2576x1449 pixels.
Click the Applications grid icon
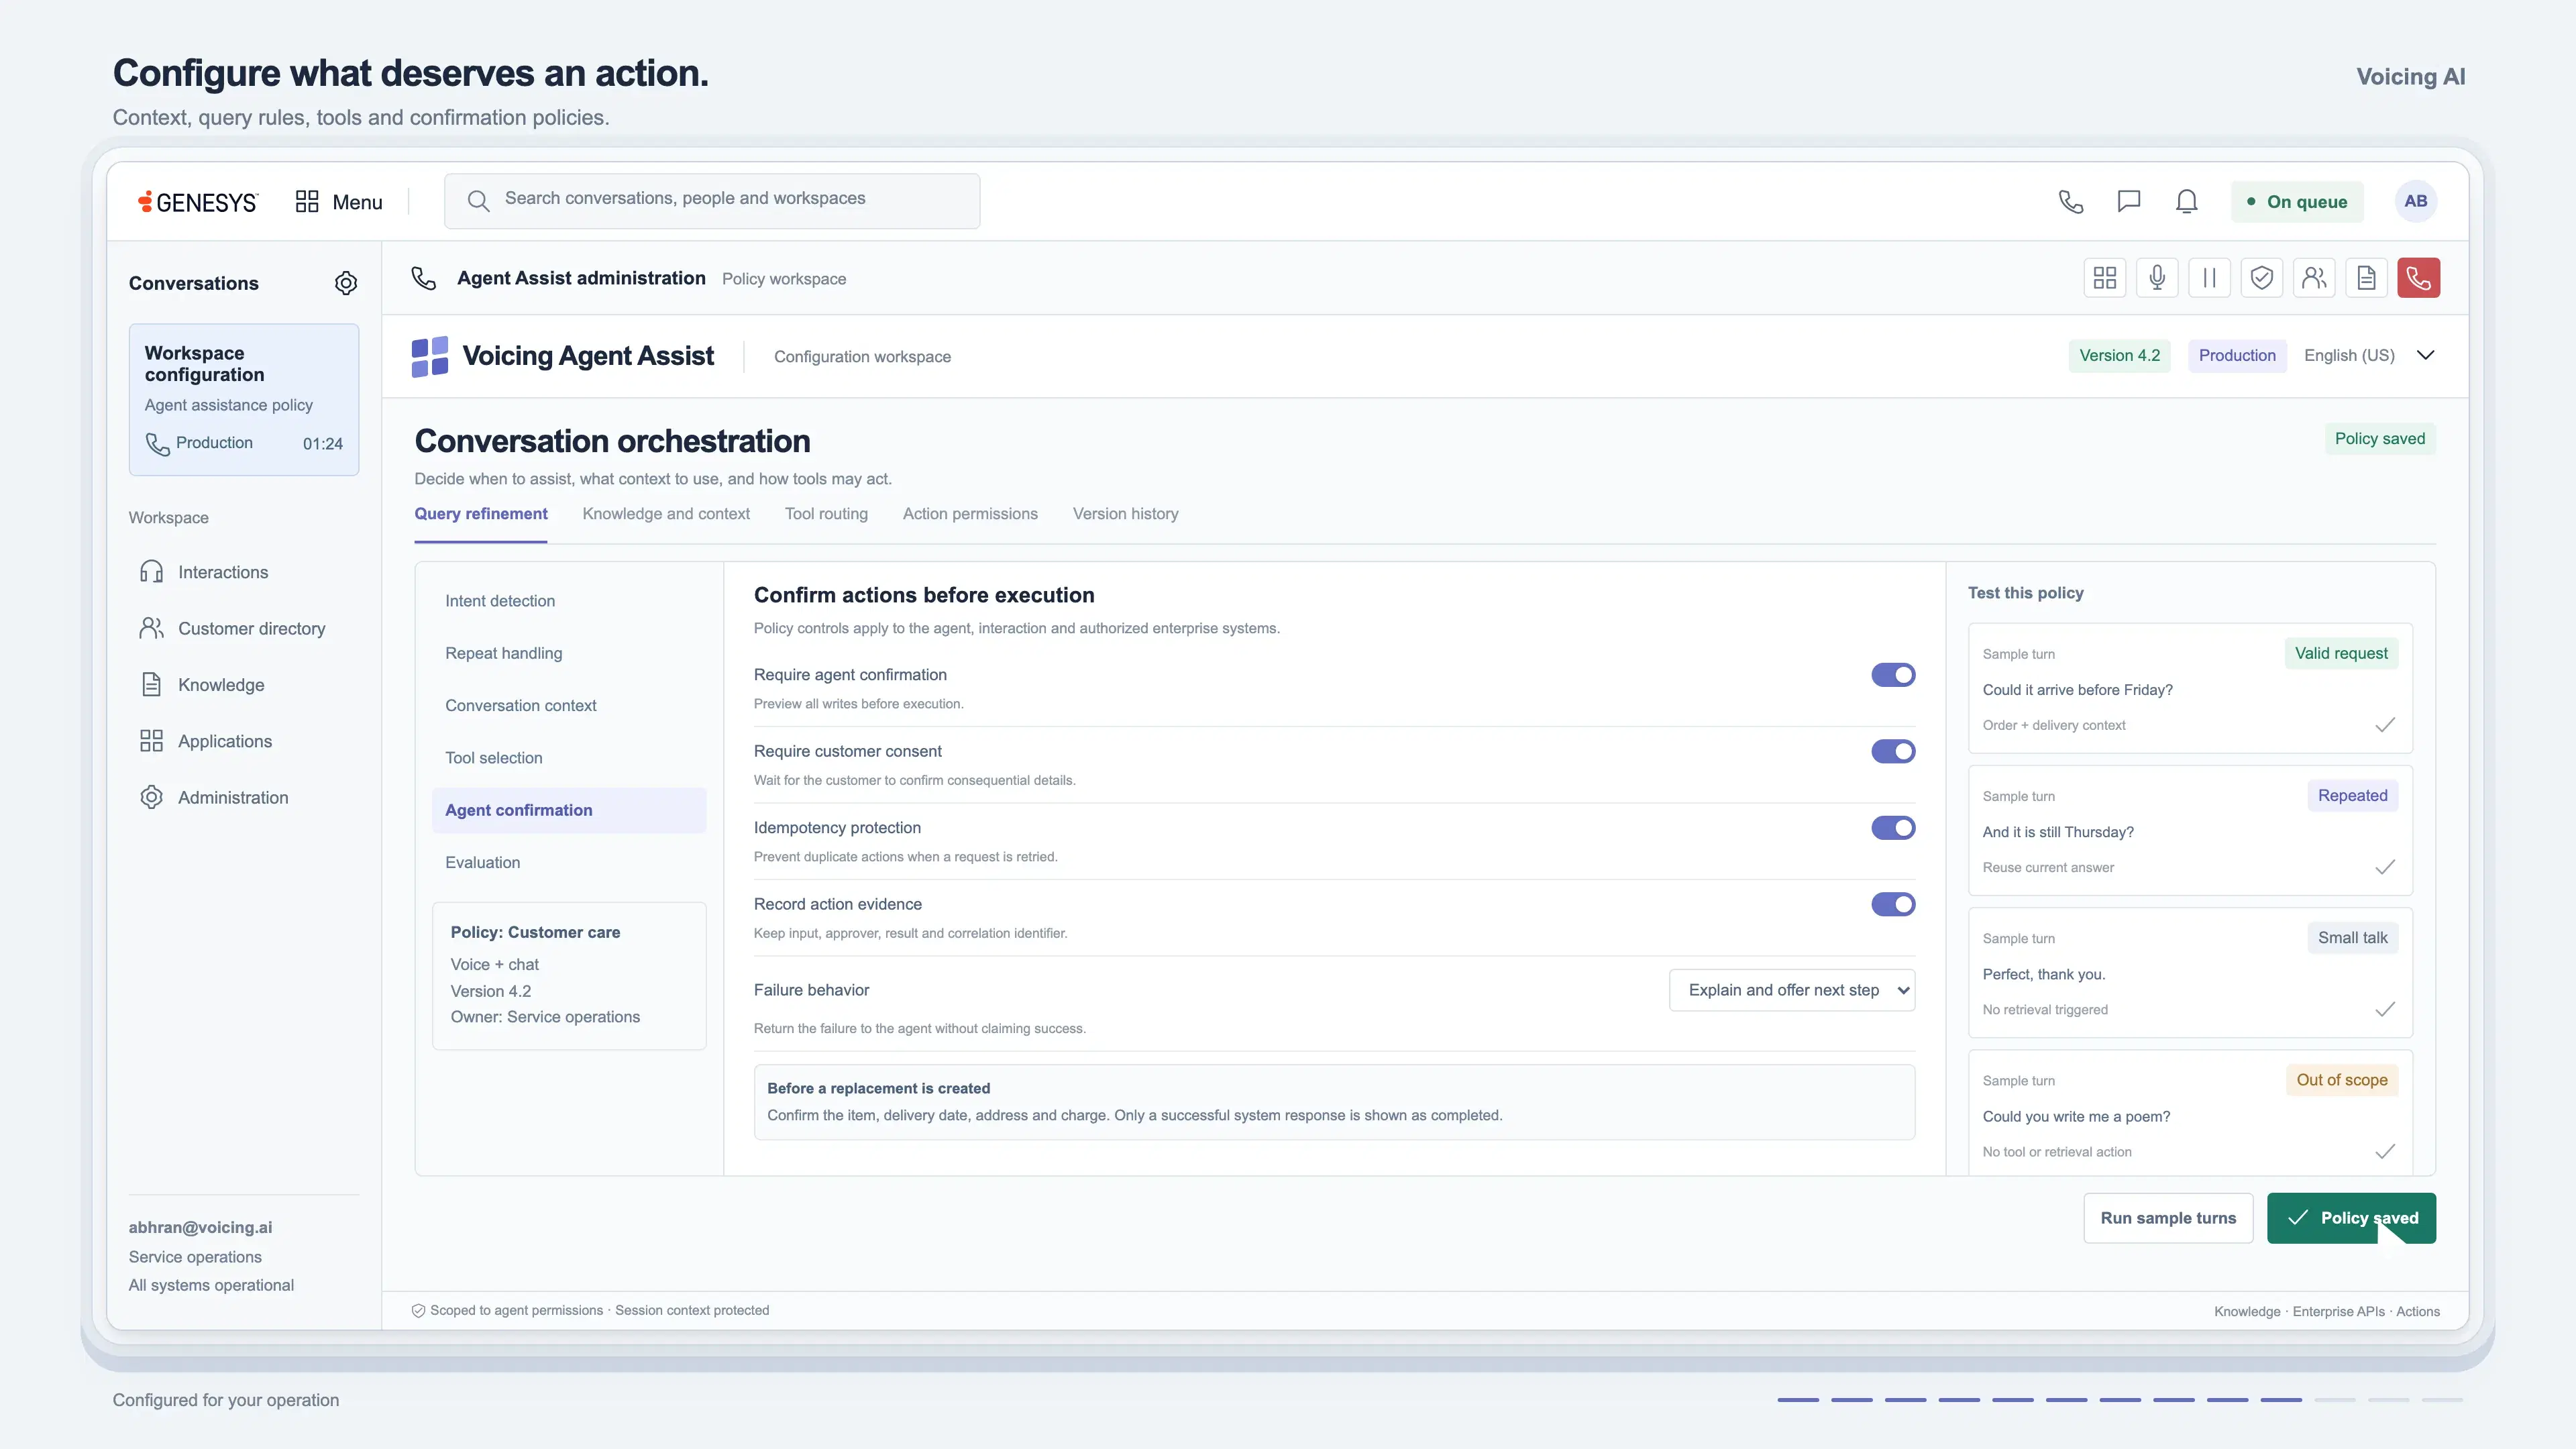click(x=151, y=741)
